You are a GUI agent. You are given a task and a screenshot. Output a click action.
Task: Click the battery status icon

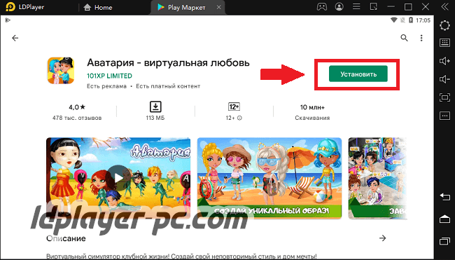click(411, 20)
